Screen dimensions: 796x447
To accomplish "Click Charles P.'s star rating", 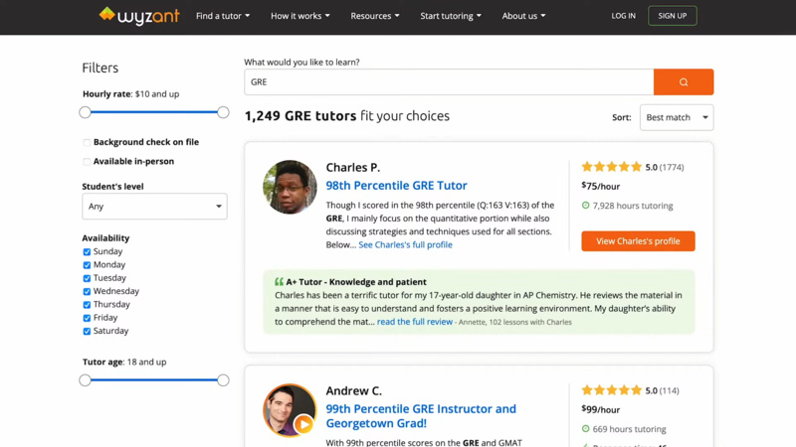I will (611, 167).
